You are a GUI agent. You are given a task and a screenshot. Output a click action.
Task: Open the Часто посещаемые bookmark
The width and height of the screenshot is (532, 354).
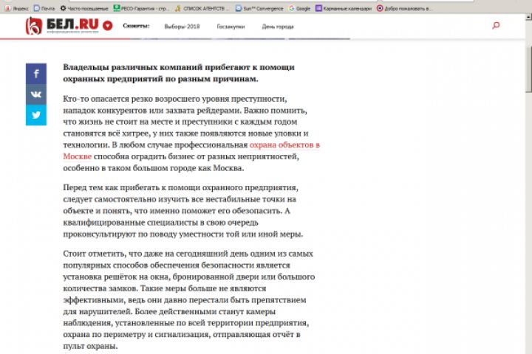[x=84, y=8]
